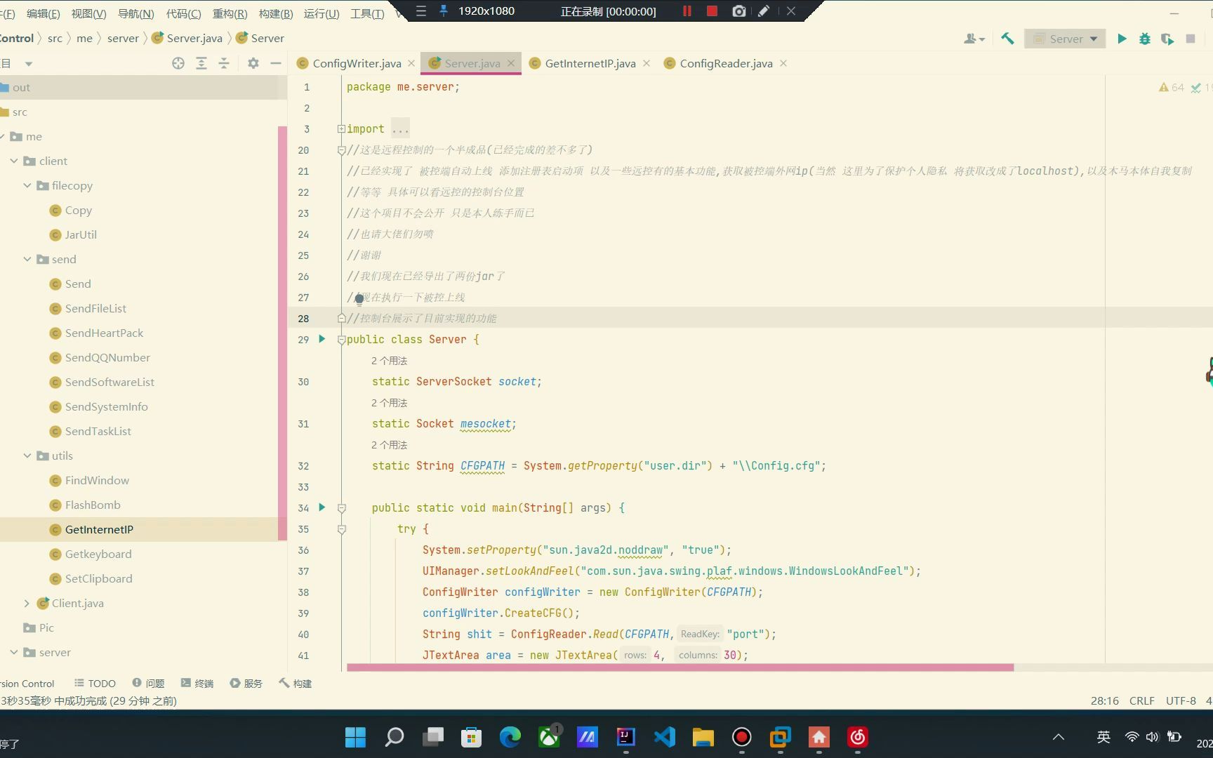
Task: Select SendHeartPack class in tree
Action: [x=103, y=333]
